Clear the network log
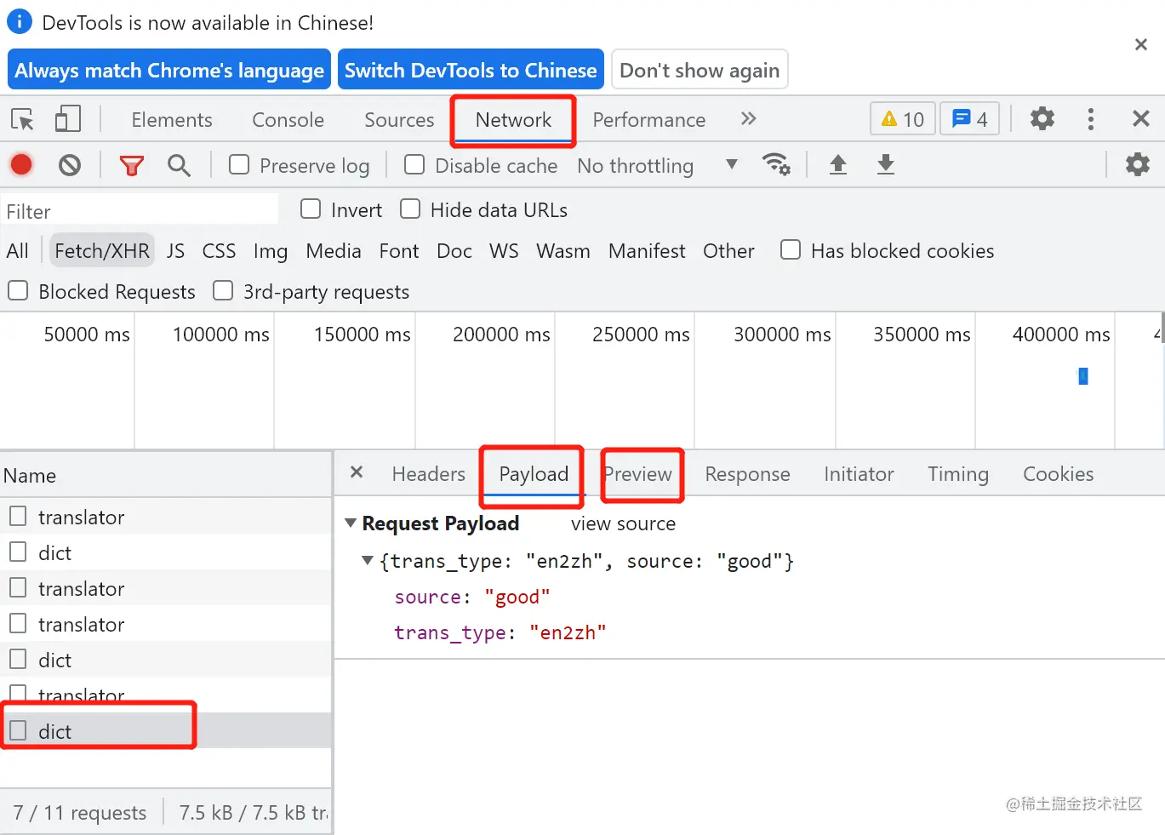Viewport: 1165px width, 835px height. tap(70, 164)
